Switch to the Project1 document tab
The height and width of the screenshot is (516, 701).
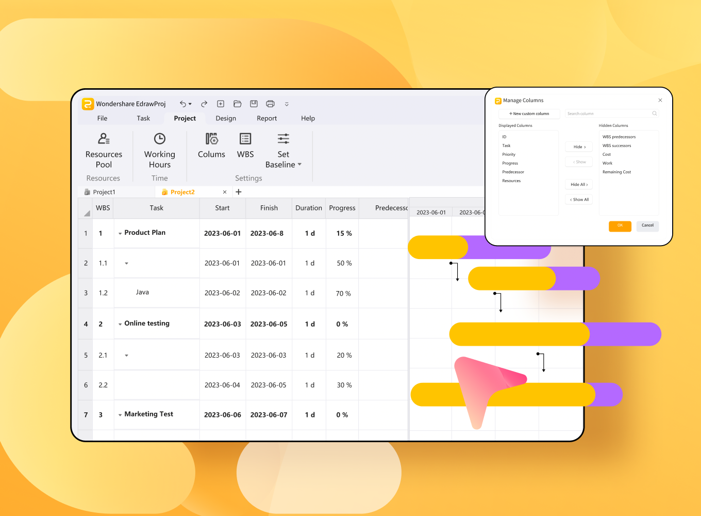[x=116, y=192]
